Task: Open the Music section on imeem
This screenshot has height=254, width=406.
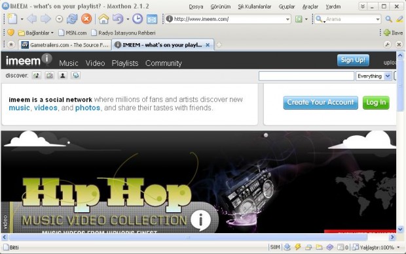Action: (x=69, y=63)
